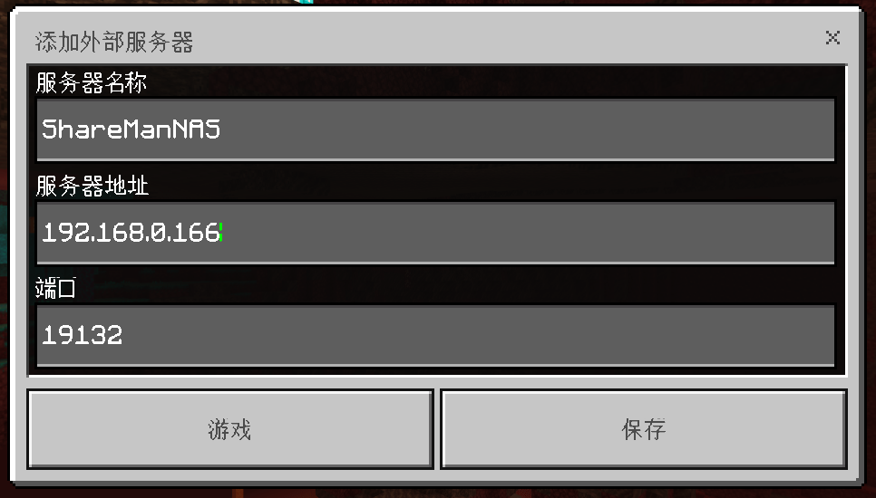Click empty space right of ShareManNAS
This screenshot has width=876, height=498.
click(525, 129)
